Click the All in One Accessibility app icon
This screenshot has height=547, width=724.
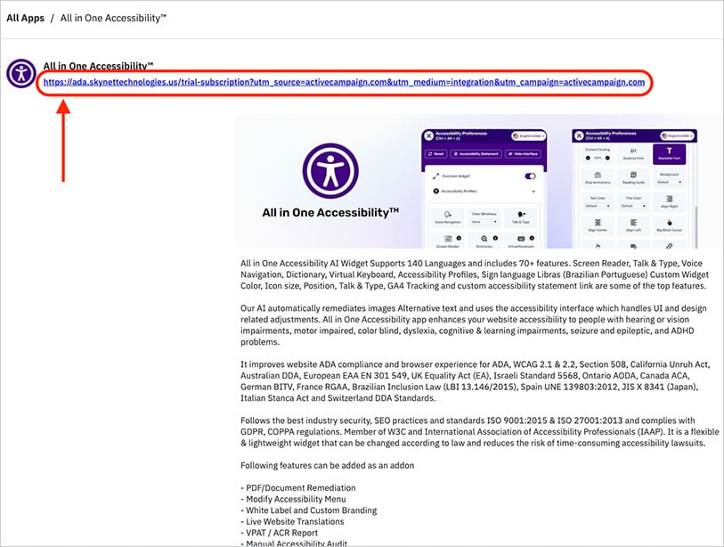pos(21,73)
